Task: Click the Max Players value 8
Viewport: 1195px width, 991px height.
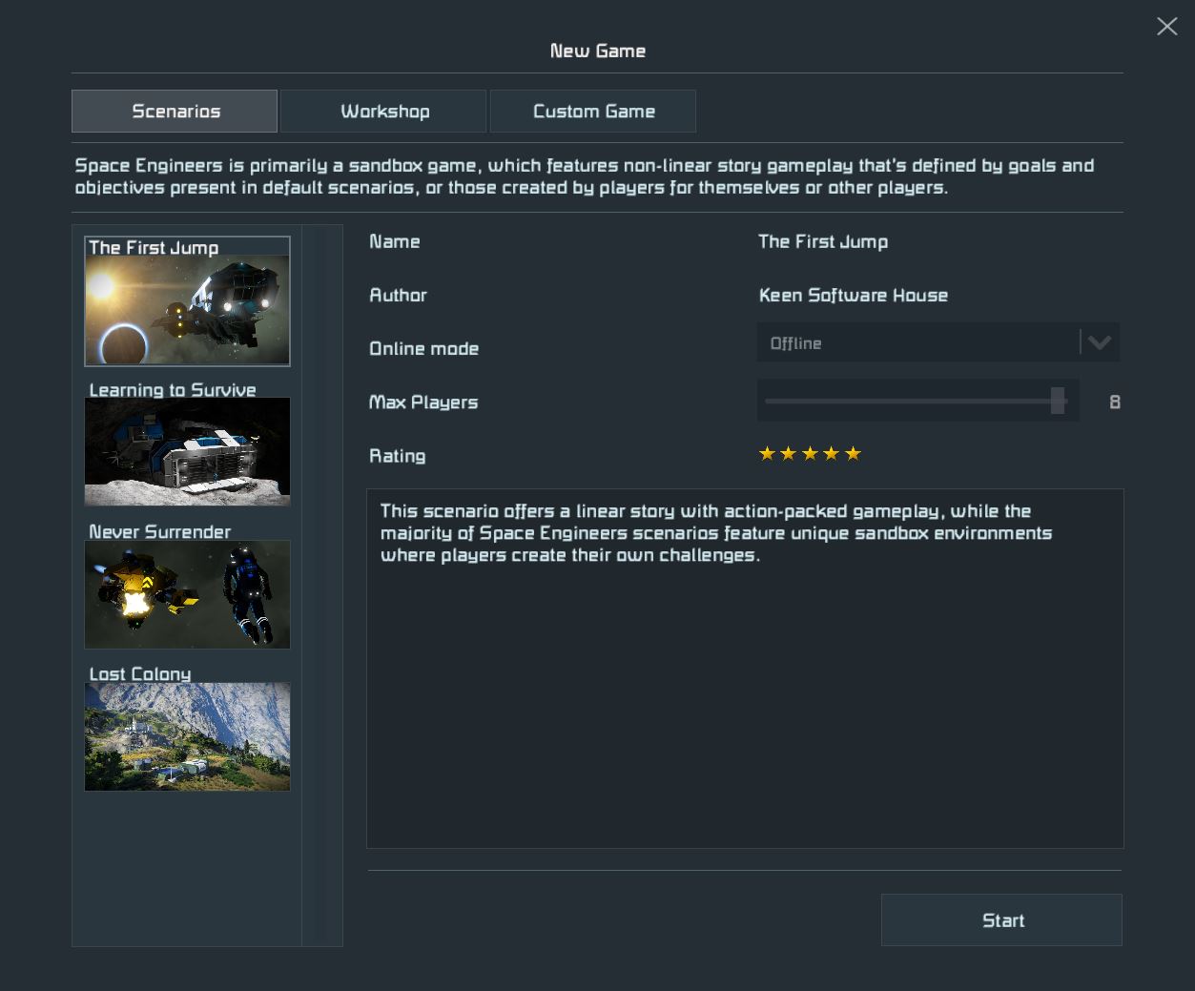Action: (x=1115, y=402)
